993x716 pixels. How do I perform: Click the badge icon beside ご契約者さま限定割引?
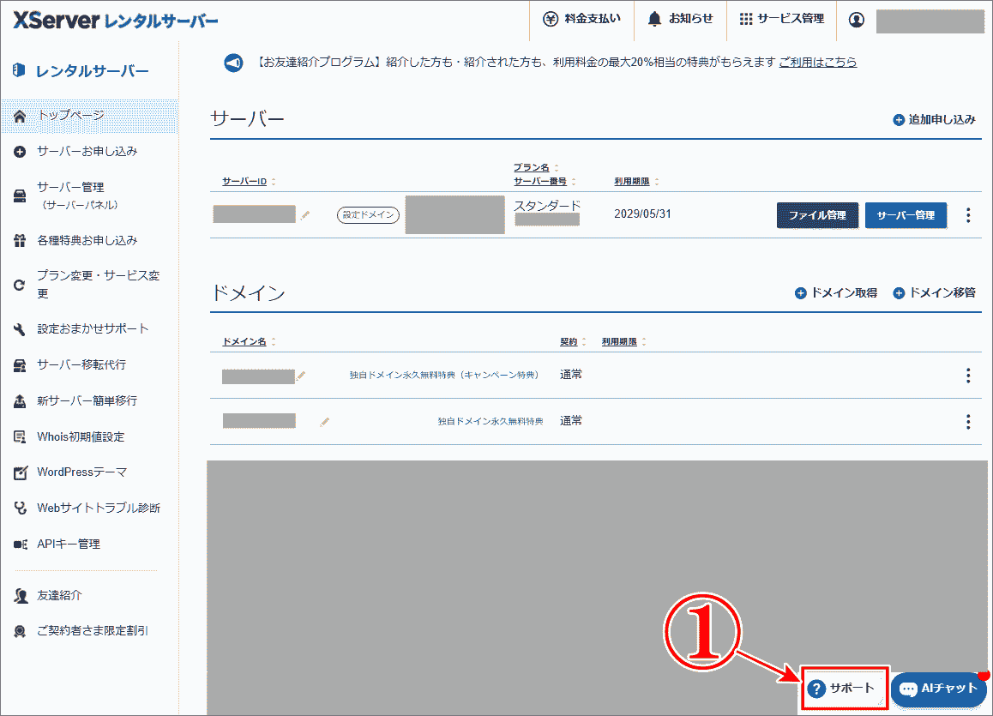21,631
